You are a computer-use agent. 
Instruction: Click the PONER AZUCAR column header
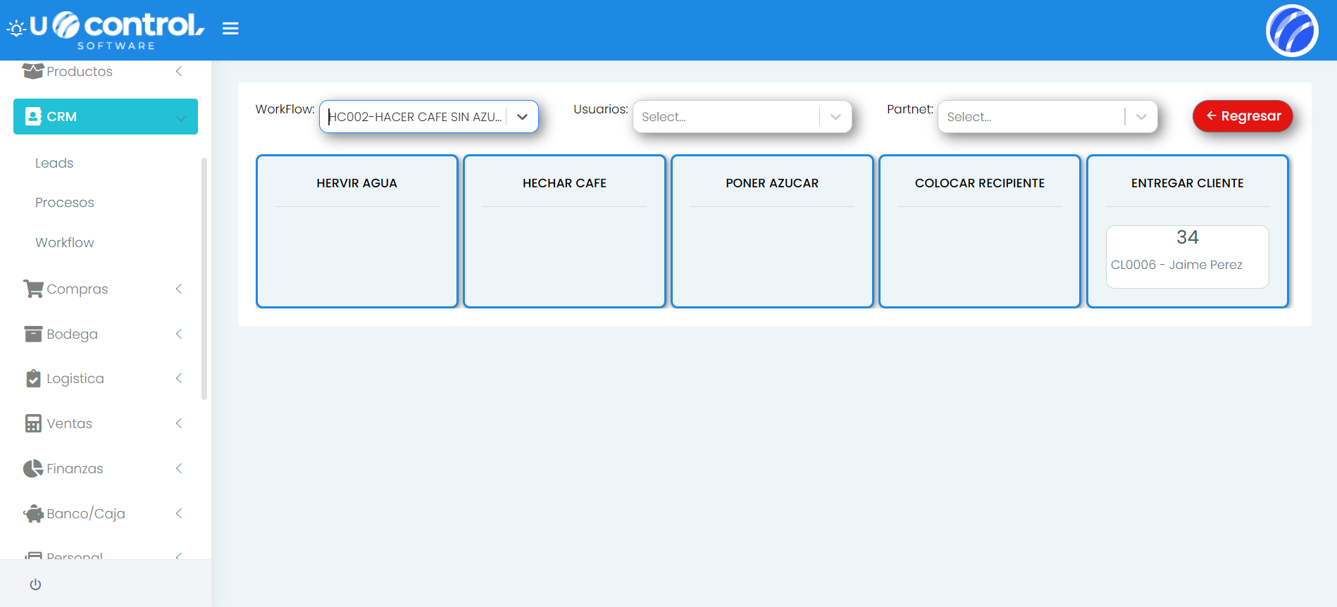click(772, 183)
